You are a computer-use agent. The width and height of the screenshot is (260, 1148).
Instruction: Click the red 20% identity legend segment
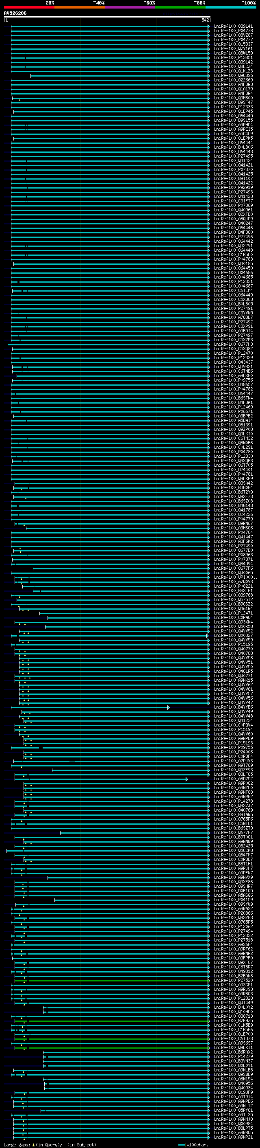point(29,7)
